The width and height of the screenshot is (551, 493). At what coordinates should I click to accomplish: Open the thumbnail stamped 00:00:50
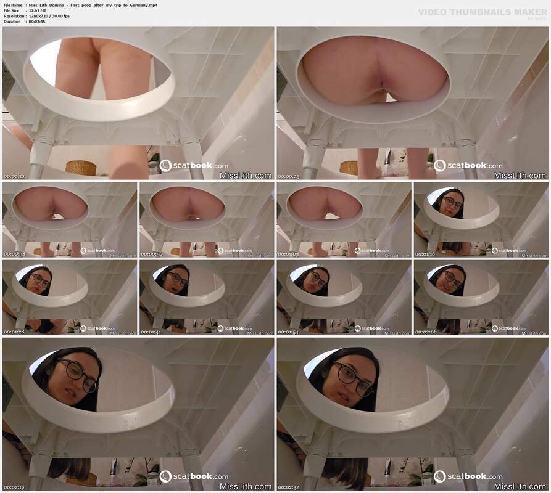click(207, 219)
